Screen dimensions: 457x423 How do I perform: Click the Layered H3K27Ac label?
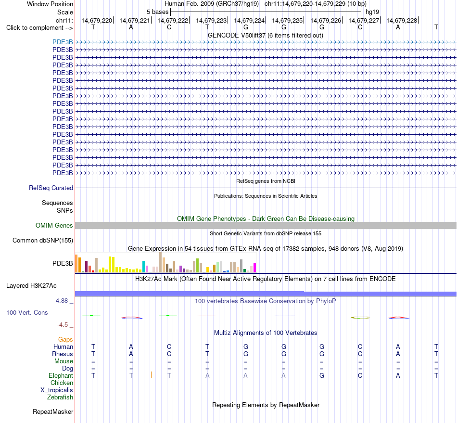click(x=31, y=286)
